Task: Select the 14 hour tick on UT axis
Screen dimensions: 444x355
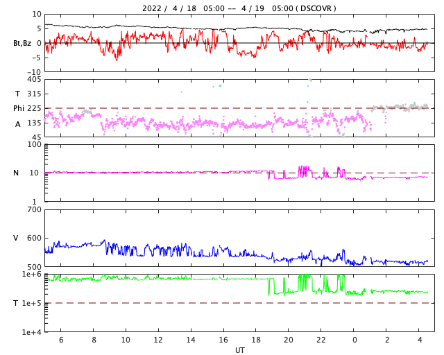Action: (191, 340)
